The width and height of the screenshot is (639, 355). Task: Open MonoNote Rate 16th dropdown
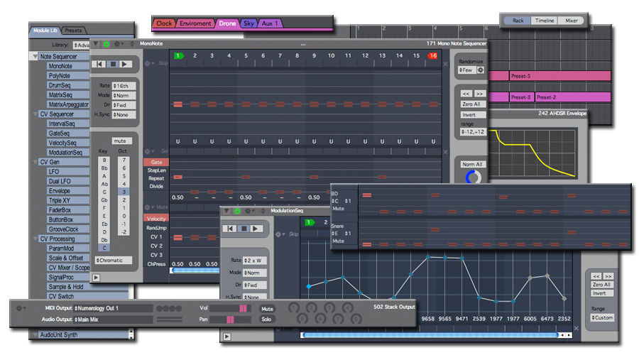coord(124,86)
